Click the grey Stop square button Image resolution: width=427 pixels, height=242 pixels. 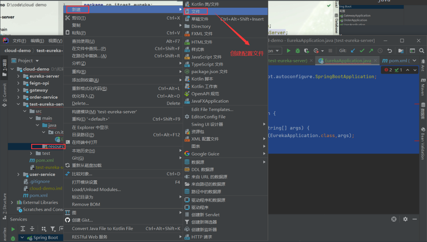click(330, 51)
